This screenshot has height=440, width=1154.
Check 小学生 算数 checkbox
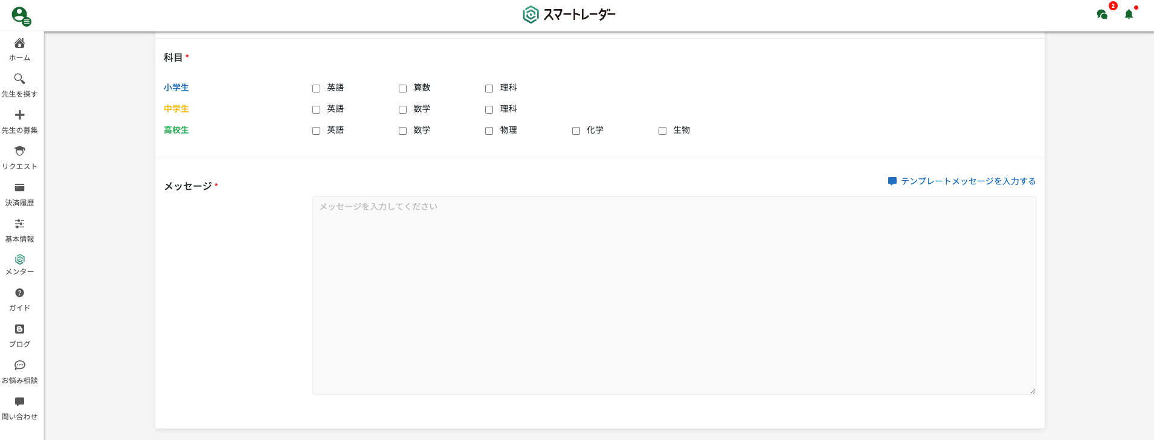(x=402, y=88)
